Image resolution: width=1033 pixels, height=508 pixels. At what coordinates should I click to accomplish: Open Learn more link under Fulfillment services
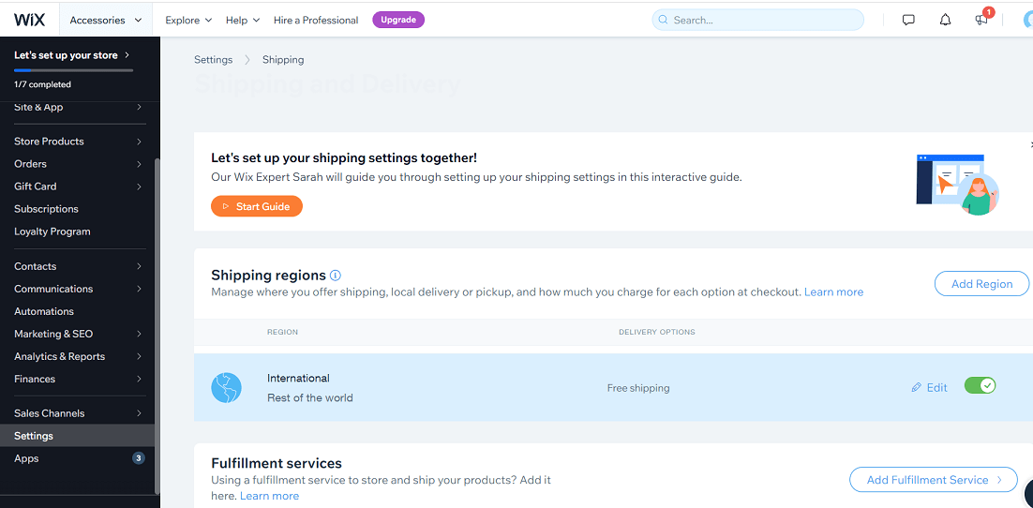269,496
